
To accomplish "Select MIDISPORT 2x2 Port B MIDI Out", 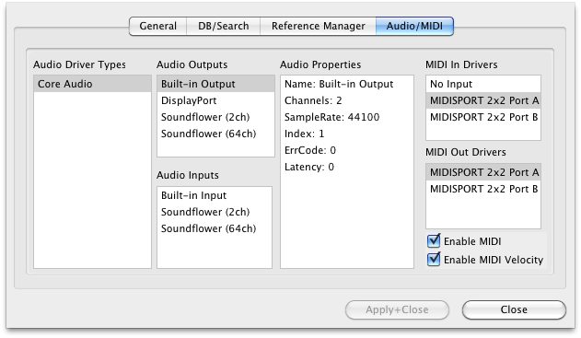I will (x=483, y=189).
